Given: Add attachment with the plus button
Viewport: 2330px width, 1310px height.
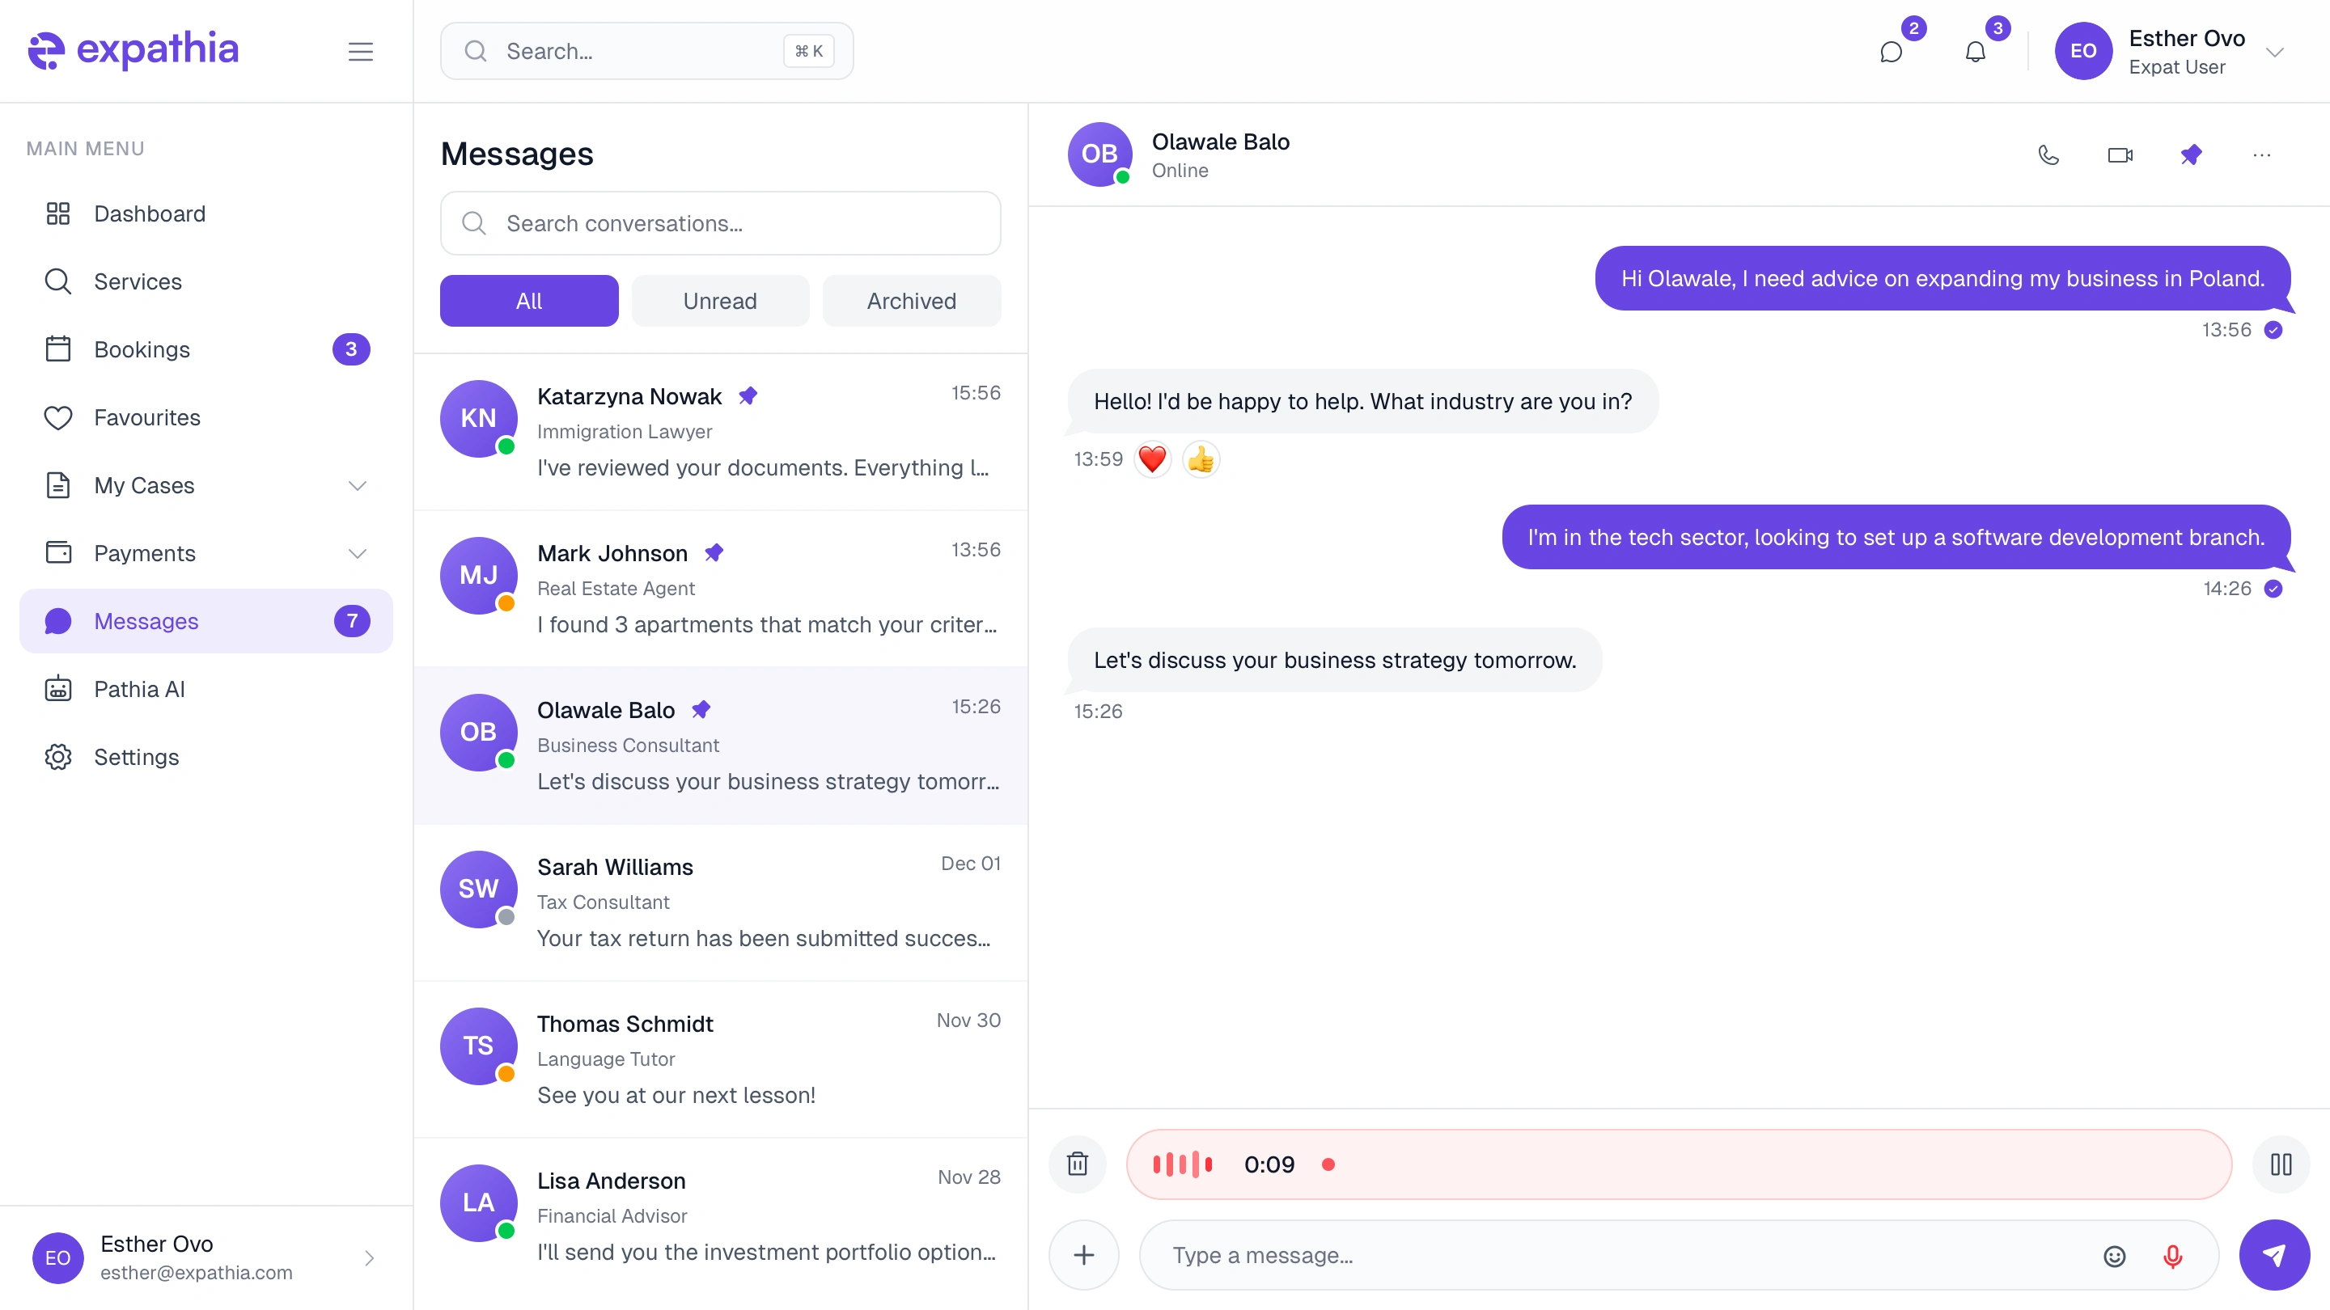Looking at the screenshot, I should click(1083, 1255).
